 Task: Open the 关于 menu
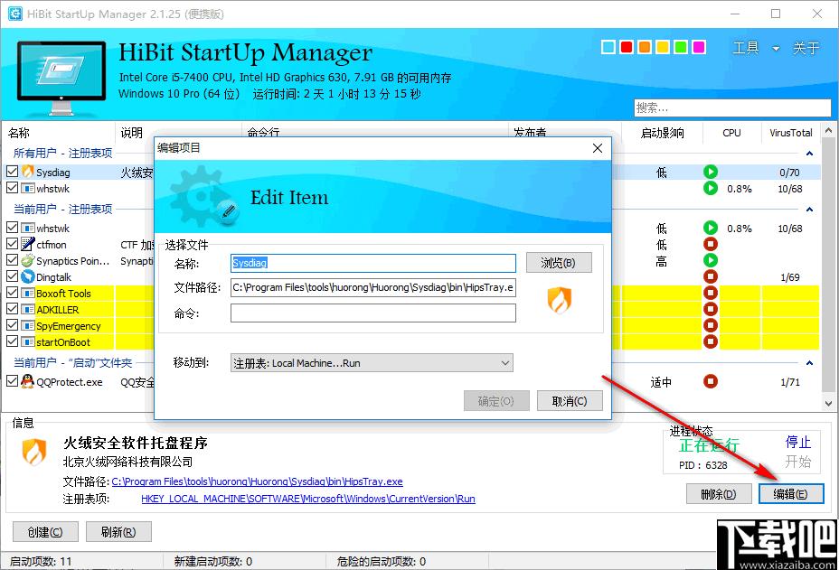coord(806,48)
